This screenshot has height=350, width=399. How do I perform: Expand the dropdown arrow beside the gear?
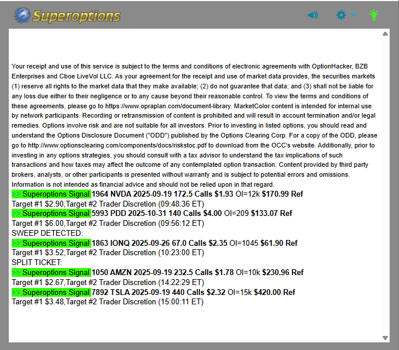pyautogui.click(x=353, y=15)
